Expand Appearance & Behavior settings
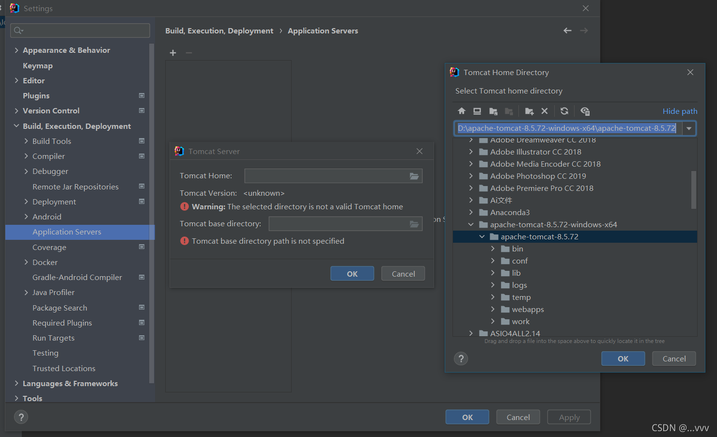This screenshot has width=717, height=437. 16,50
